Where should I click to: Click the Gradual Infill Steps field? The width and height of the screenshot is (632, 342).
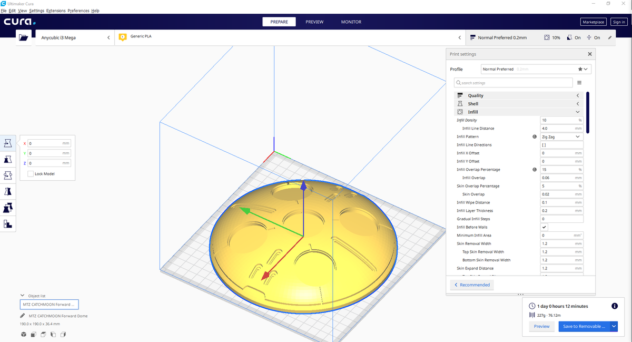pos(562,219)
